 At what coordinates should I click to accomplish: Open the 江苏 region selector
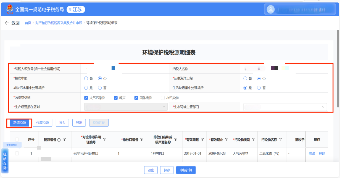pos(75,10)
